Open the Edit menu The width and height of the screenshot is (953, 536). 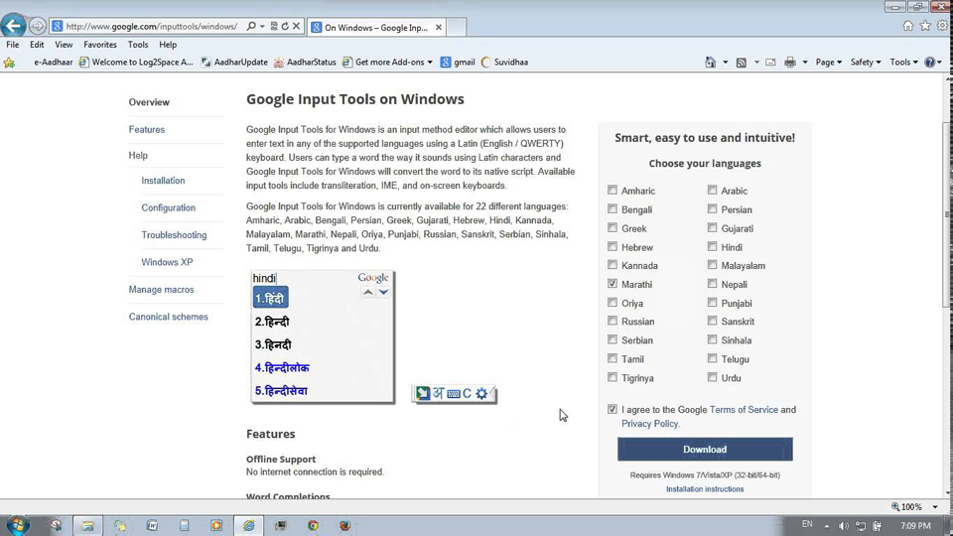pos(37,45)
